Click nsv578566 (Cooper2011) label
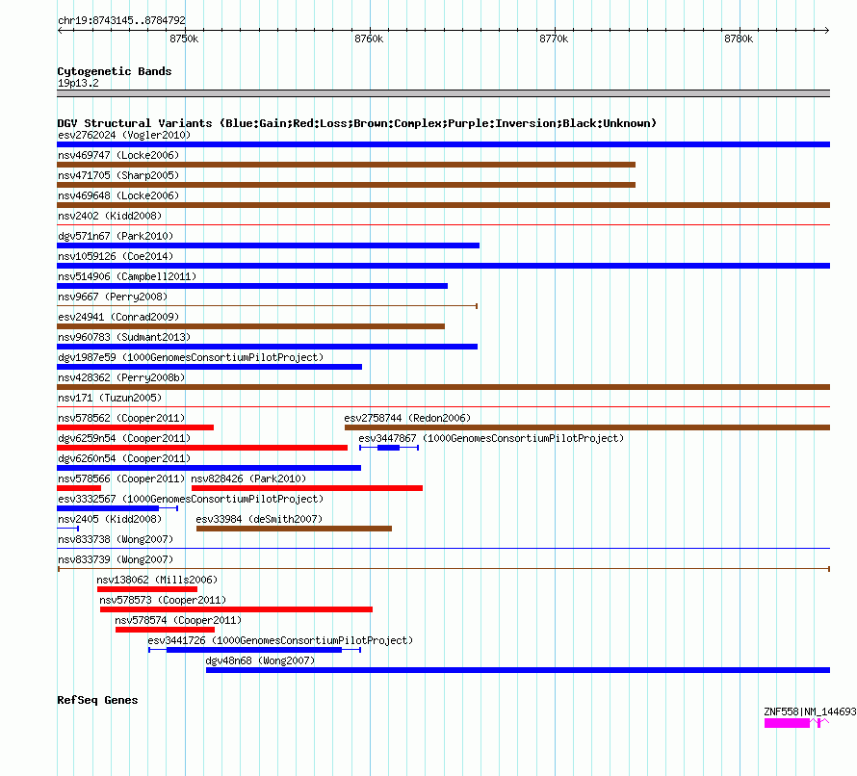 point(121,479)
